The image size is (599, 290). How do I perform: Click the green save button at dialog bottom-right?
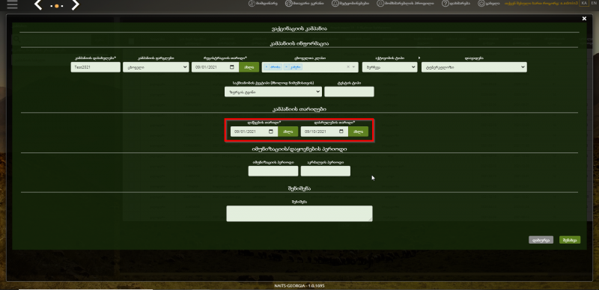[x=570, y=240]
